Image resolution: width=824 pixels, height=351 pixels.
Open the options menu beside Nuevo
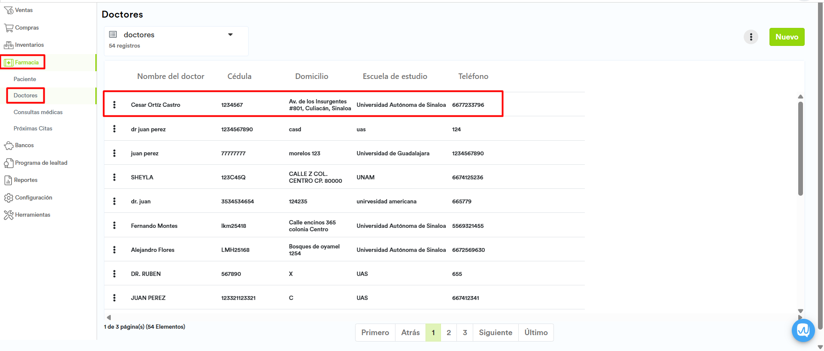751,37
